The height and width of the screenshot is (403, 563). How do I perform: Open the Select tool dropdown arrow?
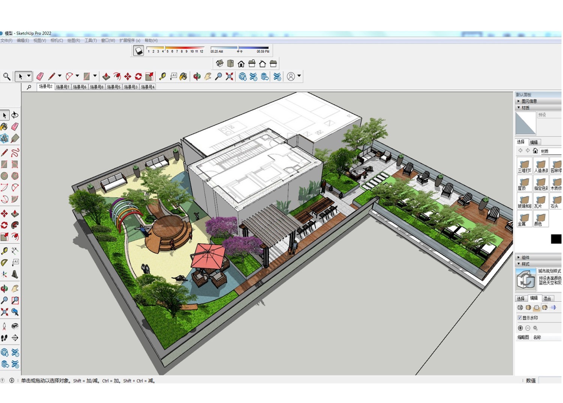click(x=29, y=76)
